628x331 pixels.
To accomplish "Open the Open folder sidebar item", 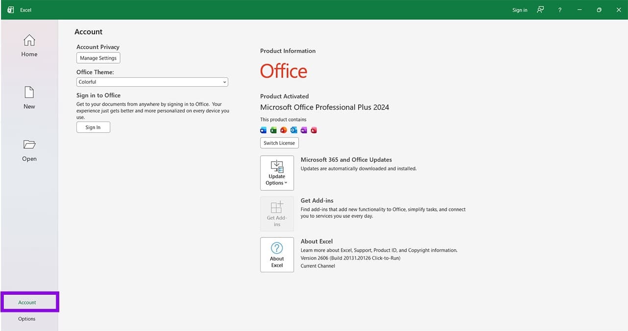I will [x=29, y=151].
